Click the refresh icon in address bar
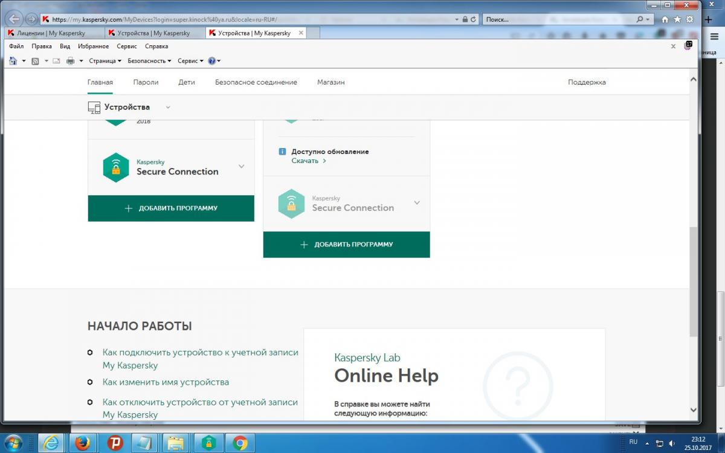 473,19
